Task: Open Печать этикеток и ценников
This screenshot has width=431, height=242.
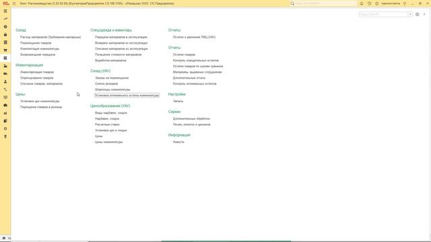Action: (x=191, y=124)
